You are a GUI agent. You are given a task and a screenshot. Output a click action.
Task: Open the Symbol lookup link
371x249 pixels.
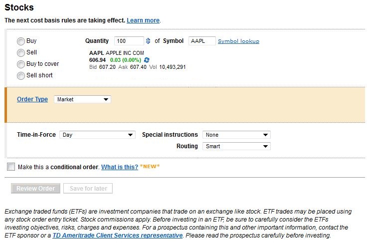[238, 41]
